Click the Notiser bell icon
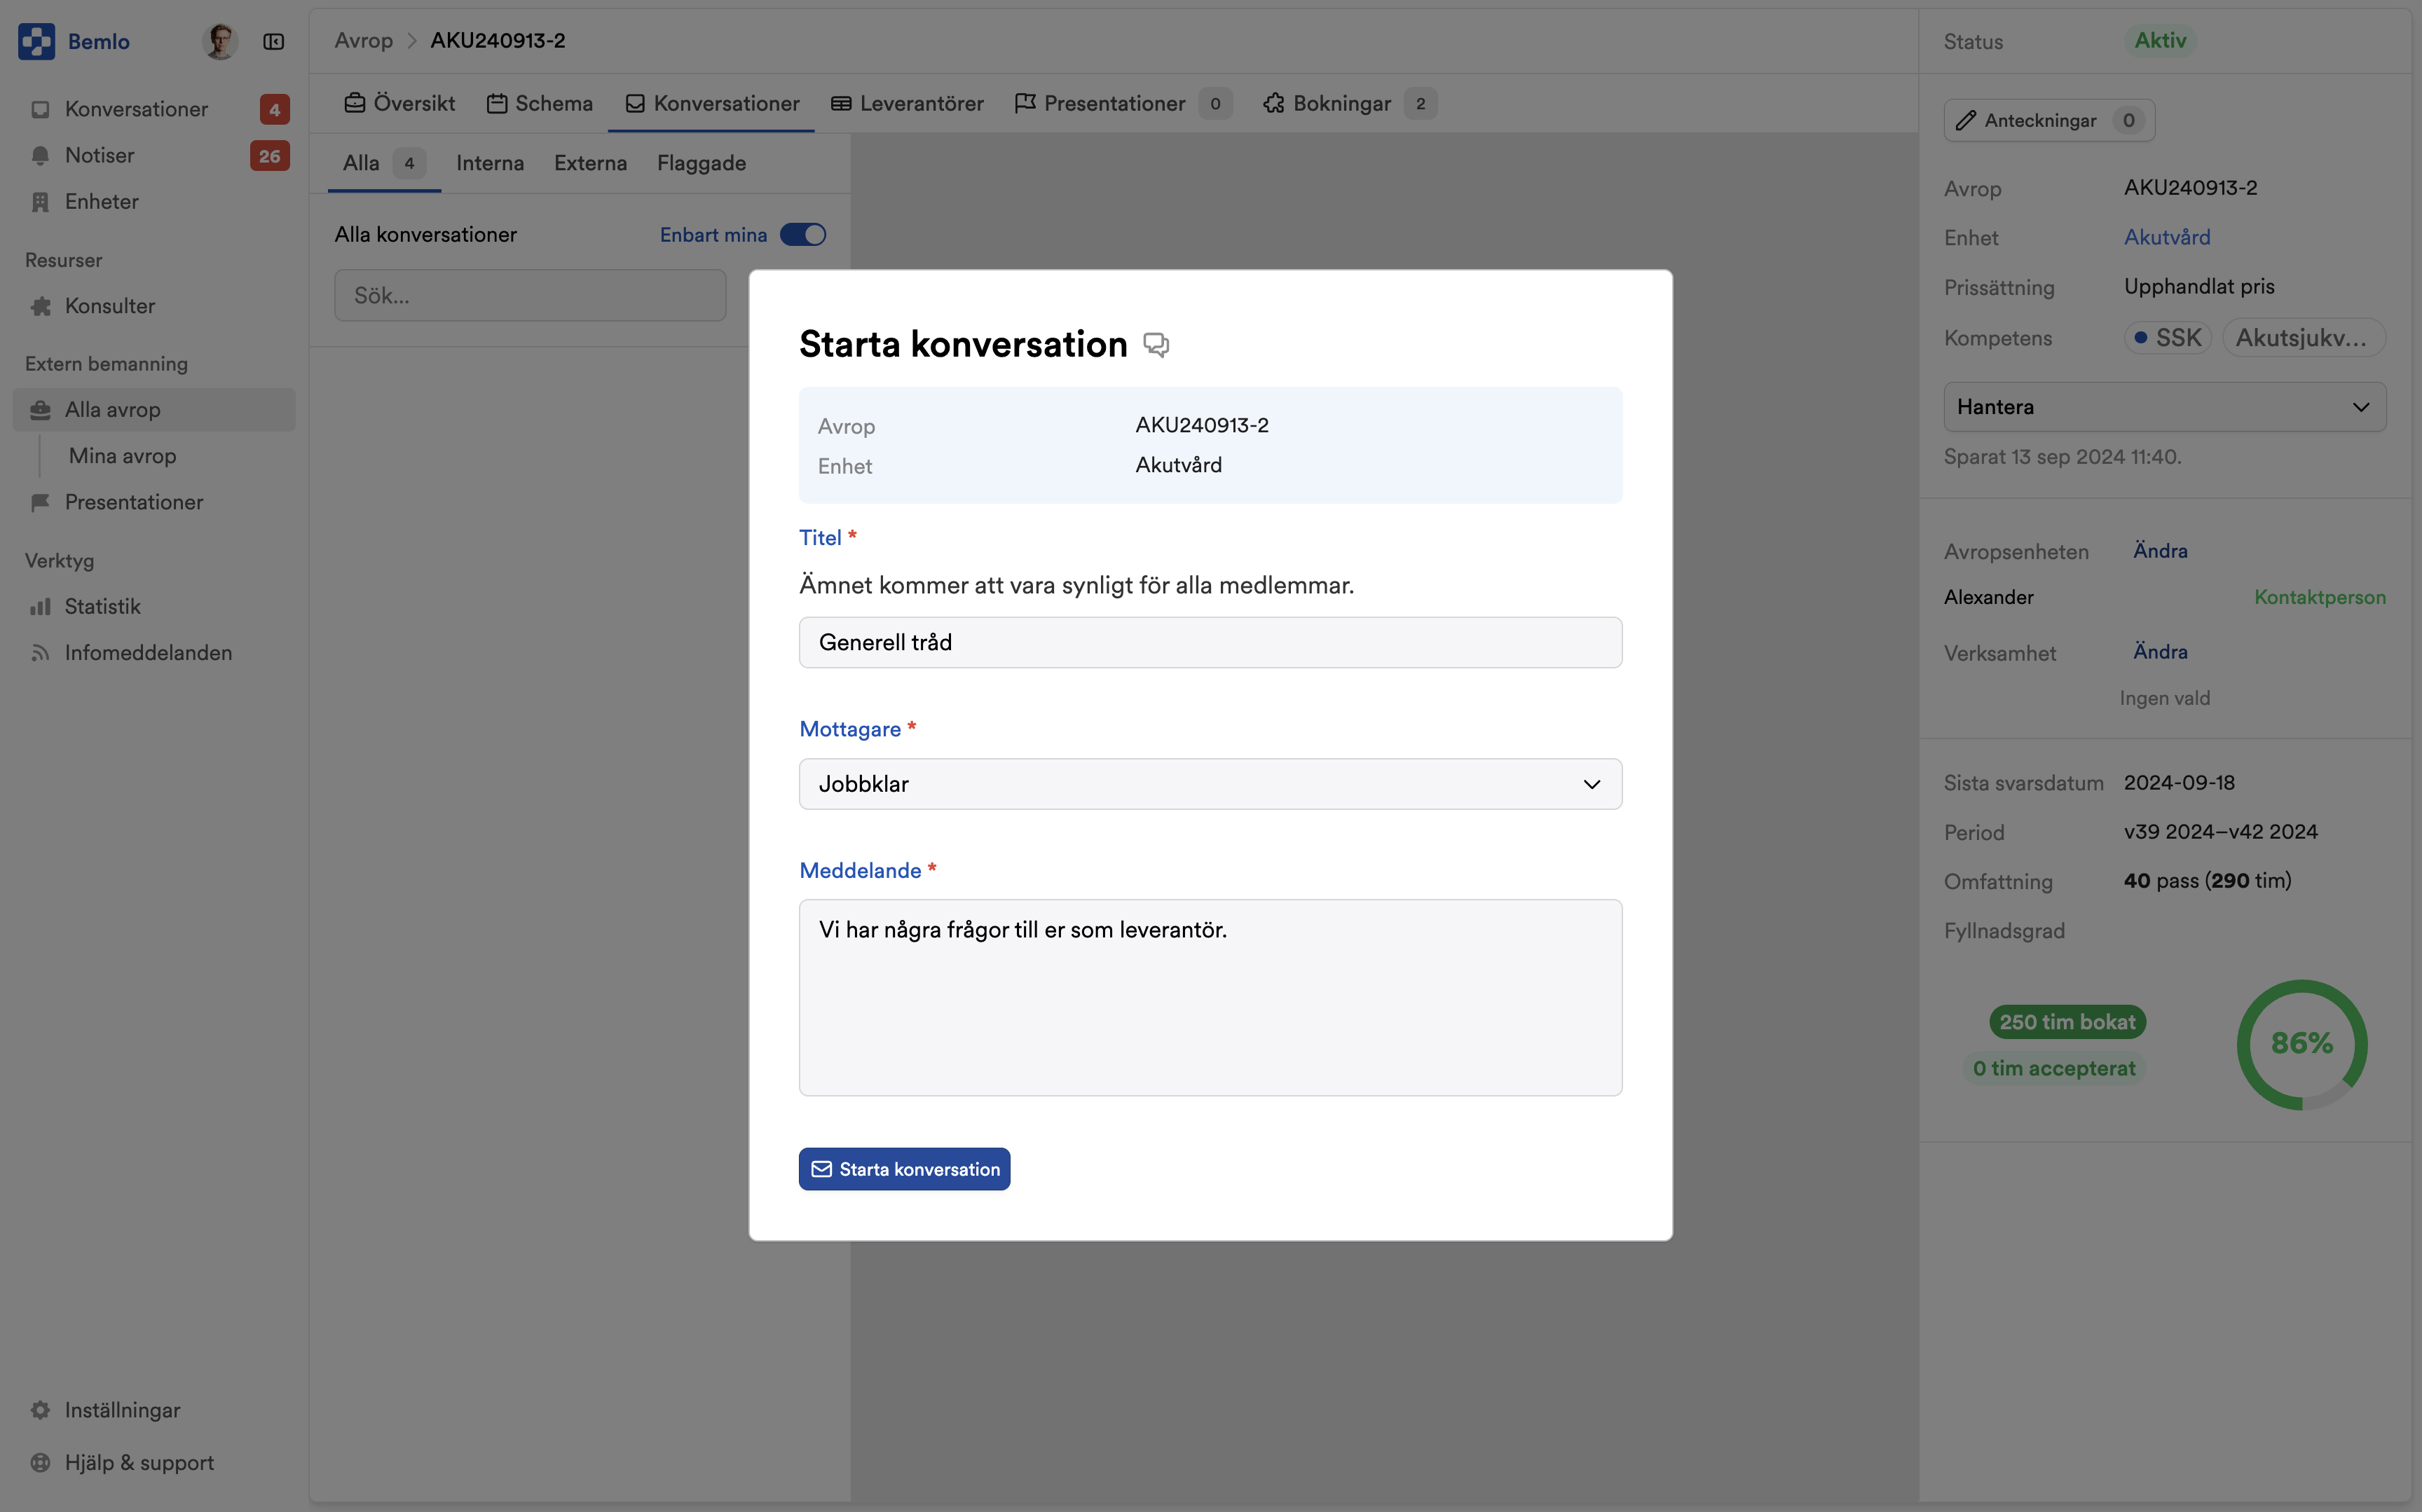Viewport: 2422px width, 1512px height. (x=40, y=155)
